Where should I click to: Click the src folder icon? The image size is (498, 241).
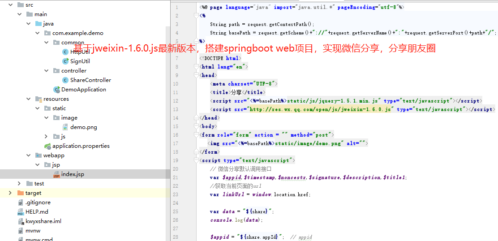[21, 5]
